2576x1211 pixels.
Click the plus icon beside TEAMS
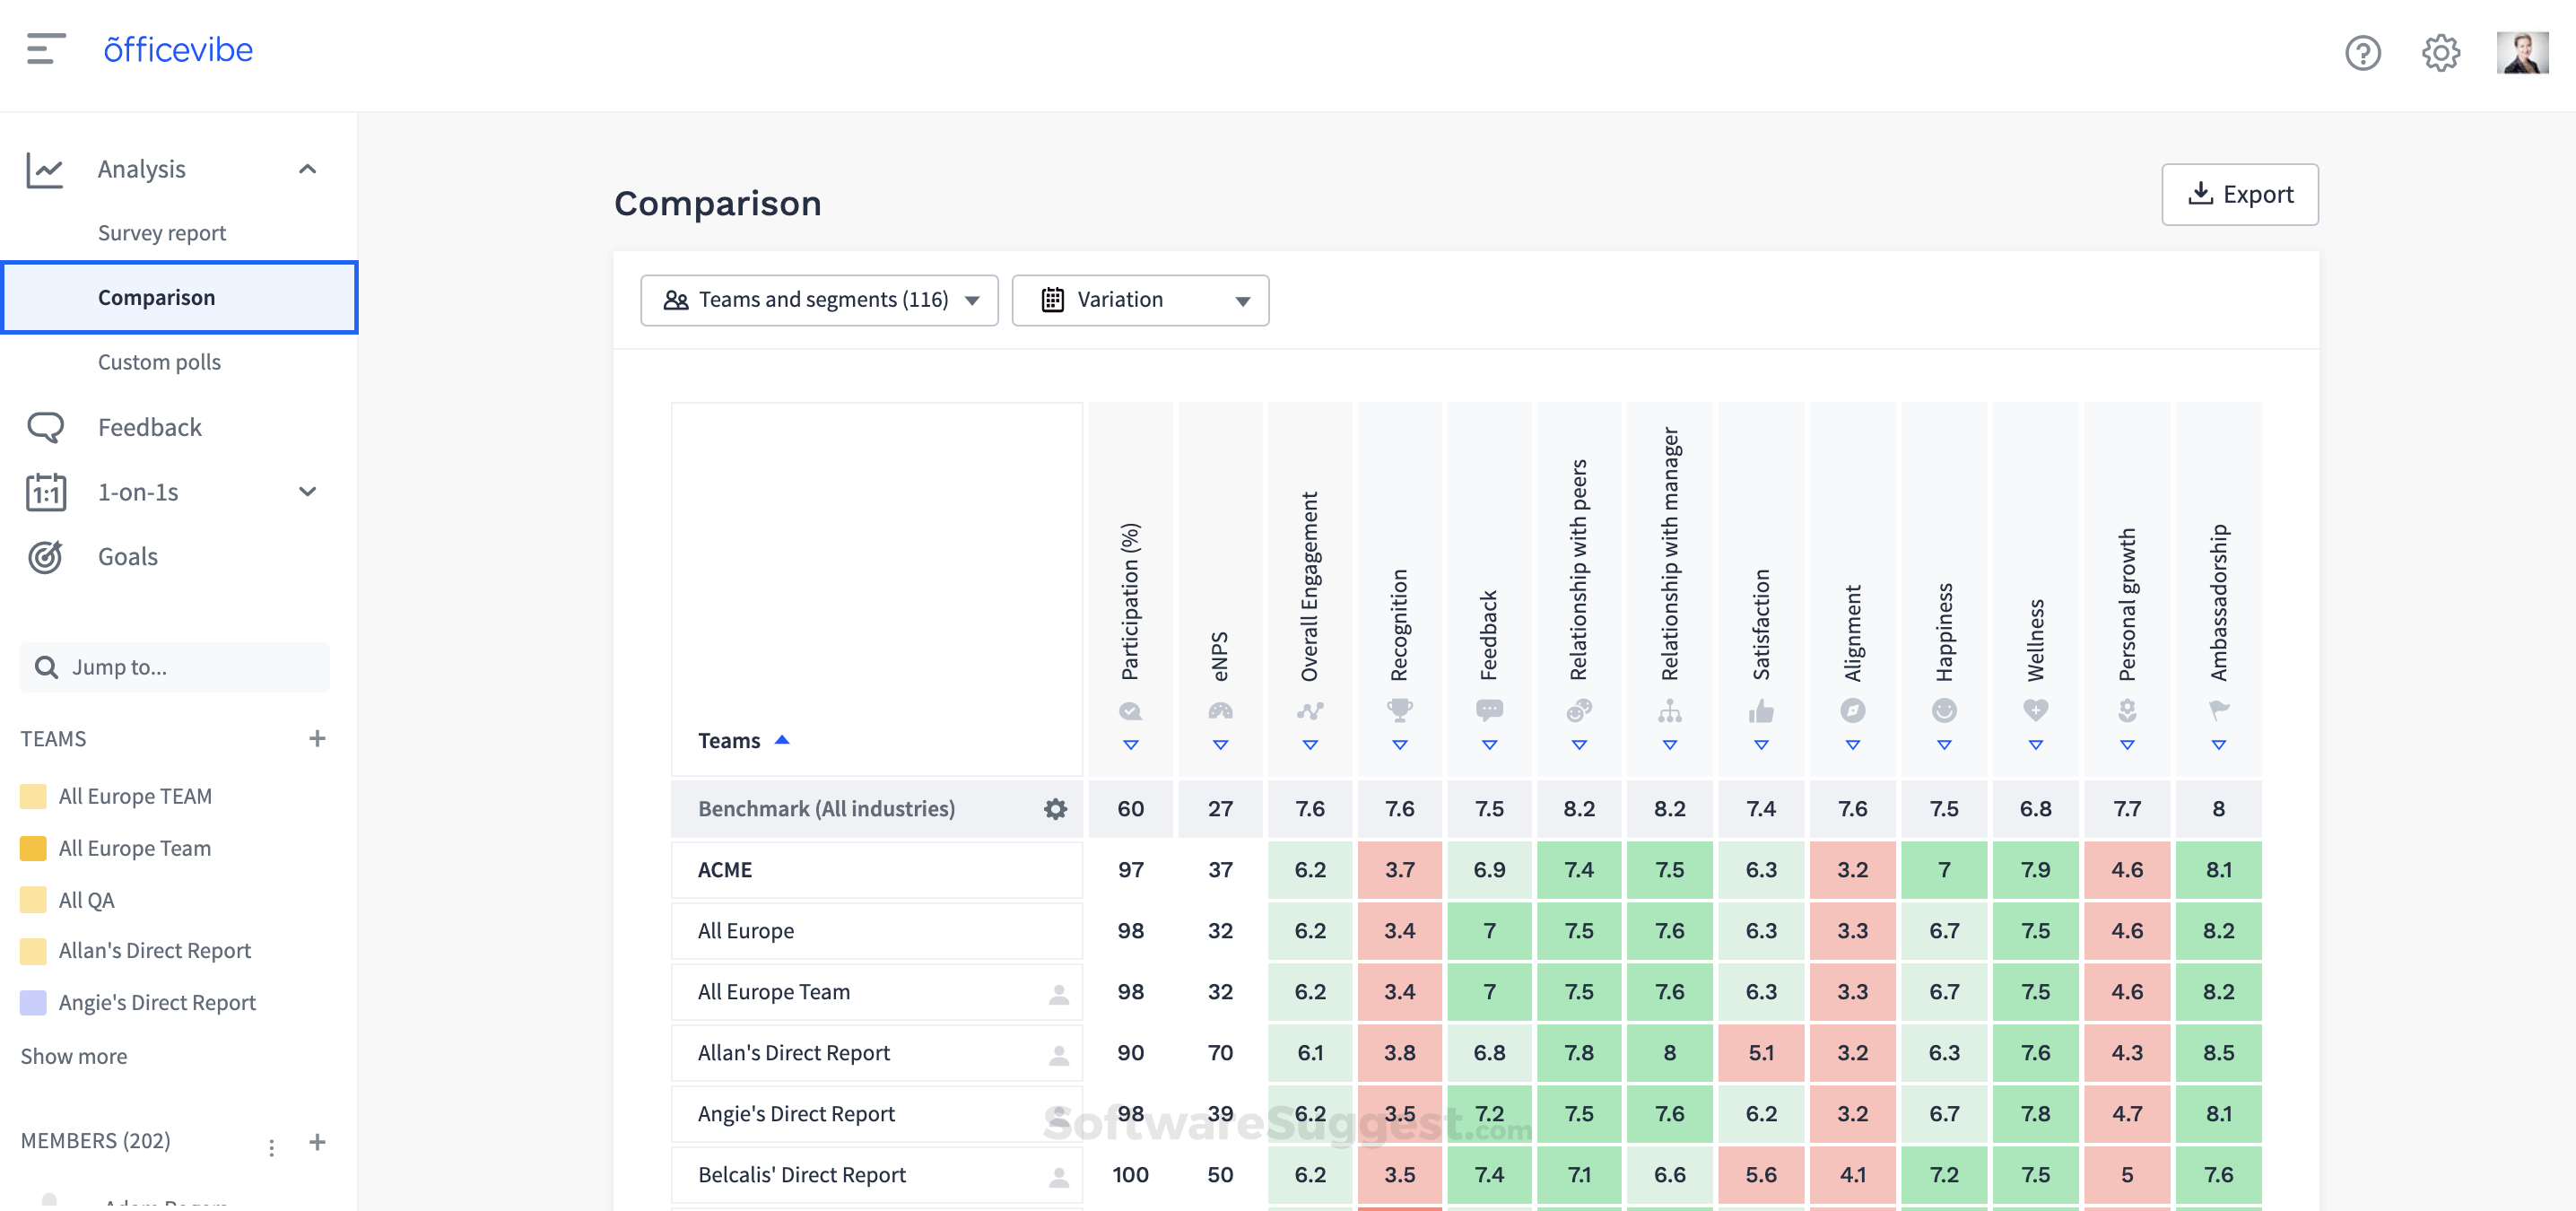317,738
